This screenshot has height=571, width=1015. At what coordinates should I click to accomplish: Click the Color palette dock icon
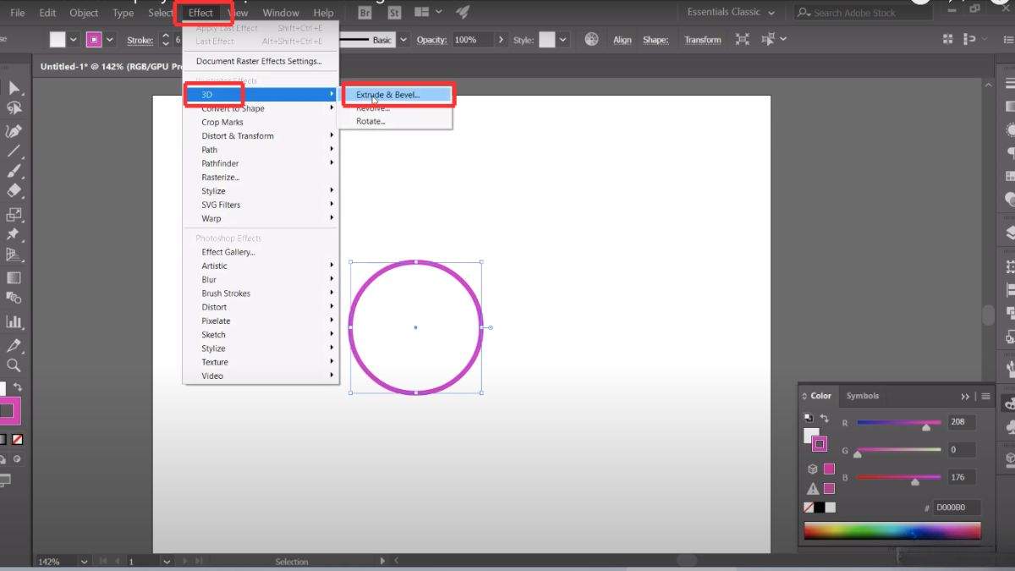1009,404
